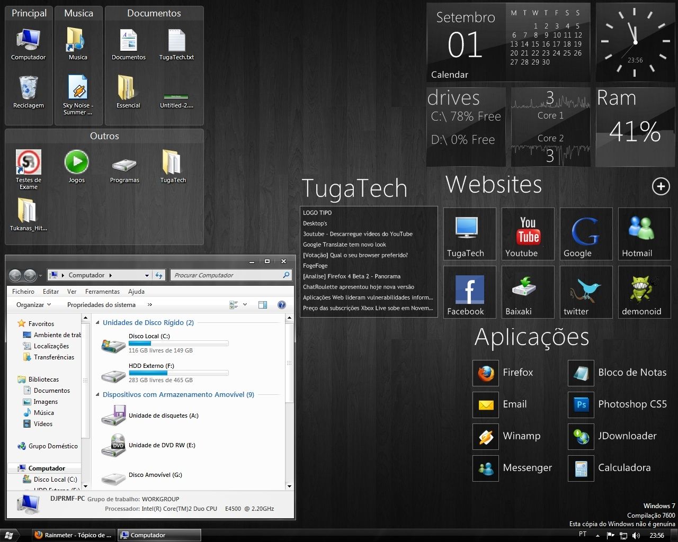The image size is (678, 542).
Task: Open the Documentos desktop icon
Action: point(128,44)
